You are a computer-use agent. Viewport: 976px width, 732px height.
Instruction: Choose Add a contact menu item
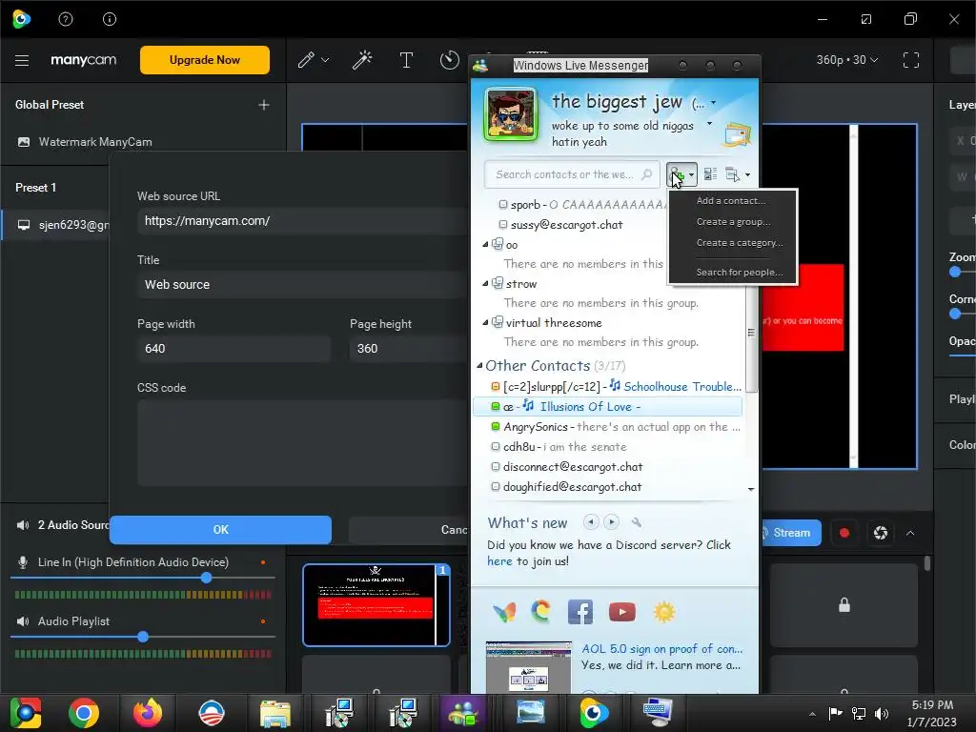731,200
